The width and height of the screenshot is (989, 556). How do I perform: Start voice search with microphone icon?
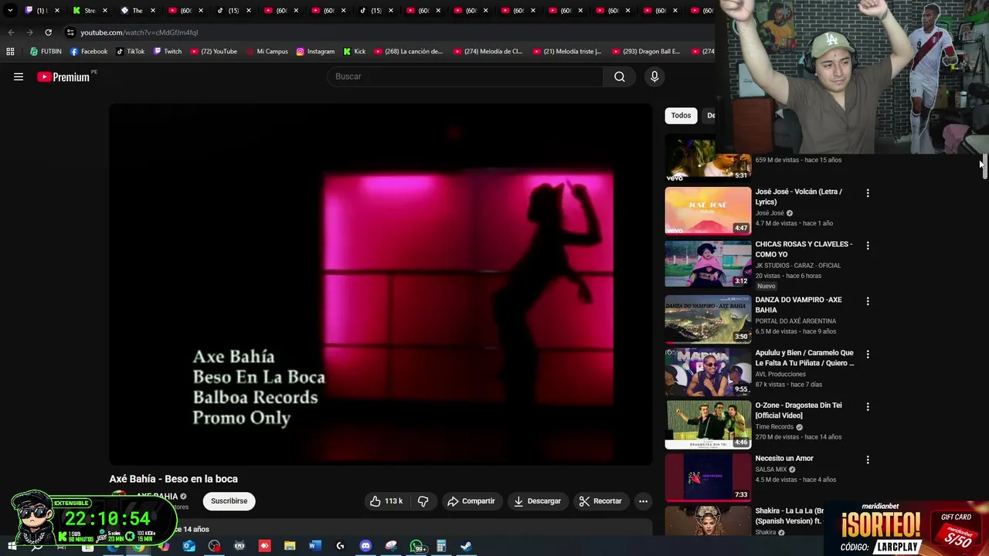pos(654,76)
